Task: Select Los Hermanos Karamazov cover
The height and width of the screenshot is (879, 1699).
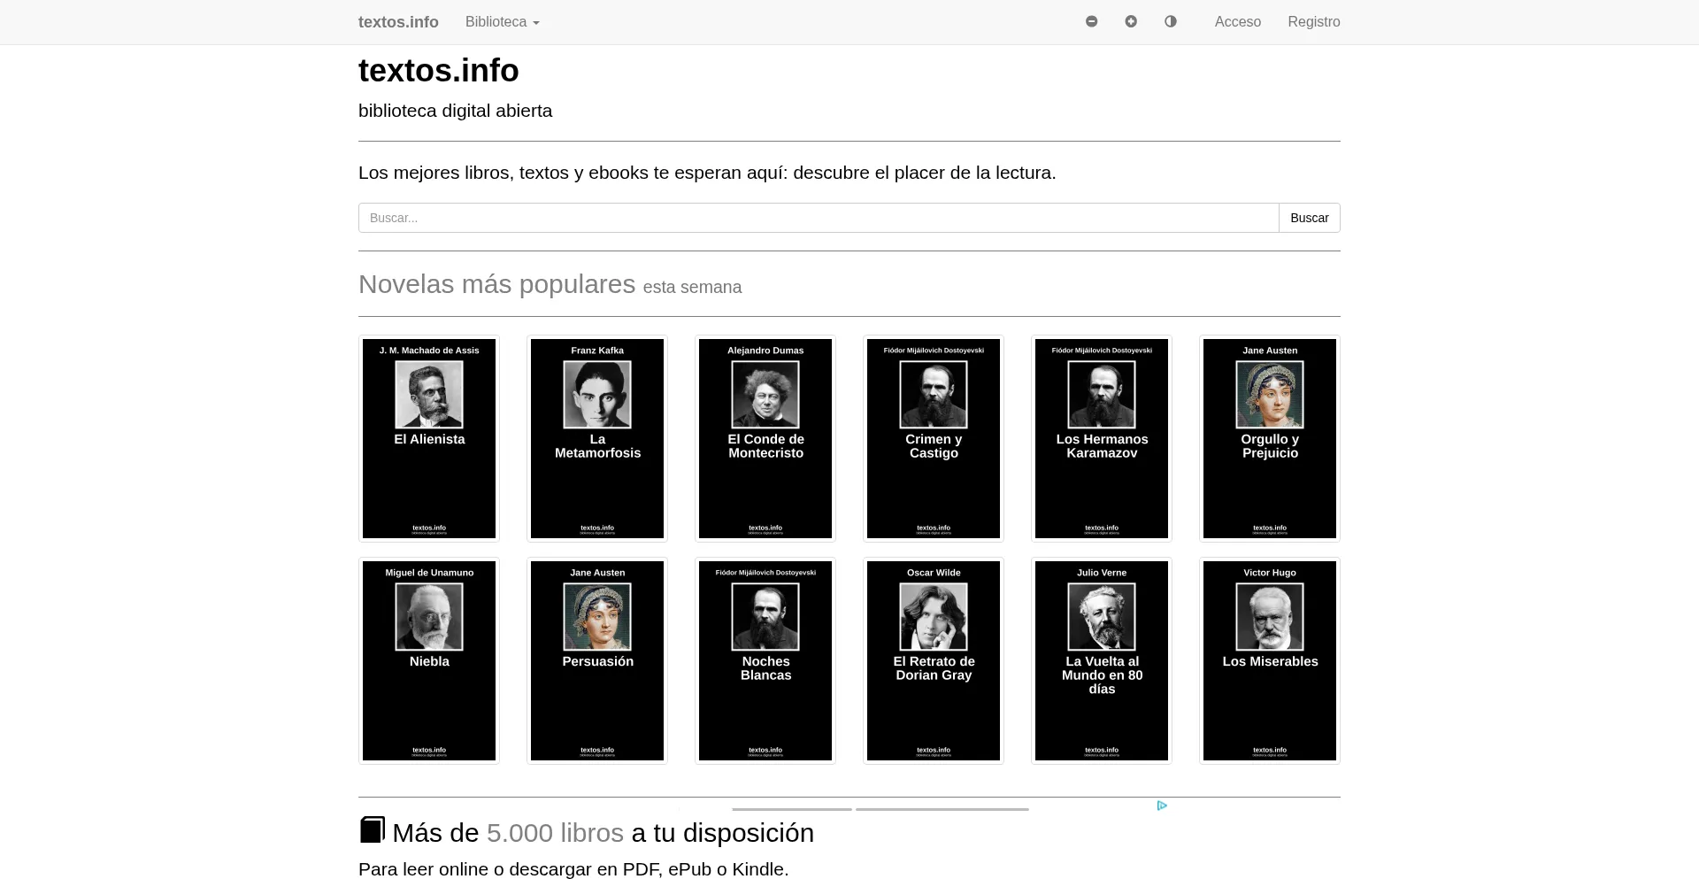Action: [1101, 438]
